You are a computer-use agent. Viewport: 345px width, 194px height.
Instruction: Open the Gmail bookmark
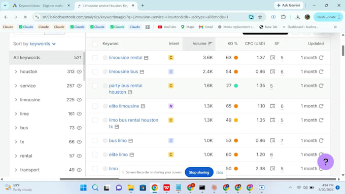206,27
